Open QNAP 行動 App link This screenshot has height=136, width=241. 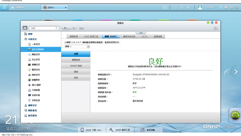(x=92, y=130)
